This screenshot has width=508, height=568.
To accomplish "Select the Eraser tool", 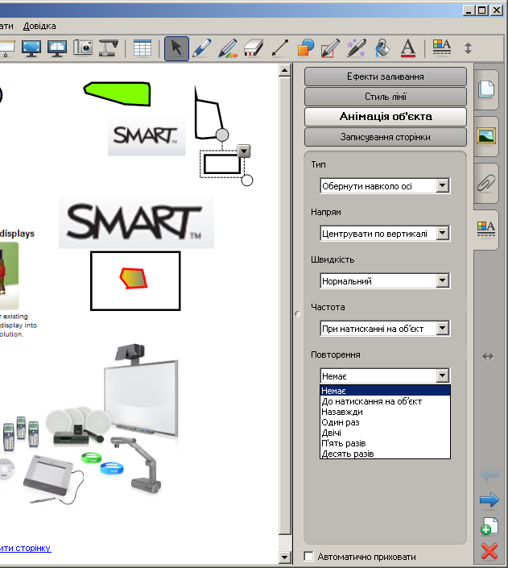I will pyautogui.click(x=254, y=48).
